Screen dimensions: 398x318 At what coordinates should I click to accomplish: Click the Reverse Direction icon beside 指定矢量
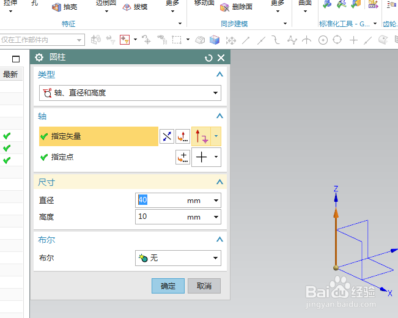[167, 136]
